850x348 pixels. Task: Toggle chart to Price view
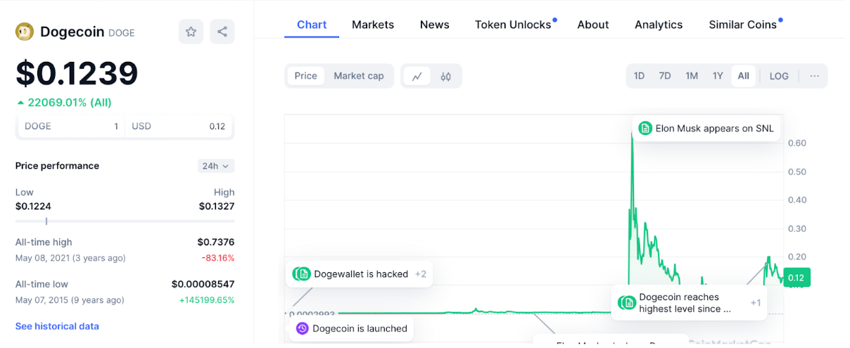(305, 76)
